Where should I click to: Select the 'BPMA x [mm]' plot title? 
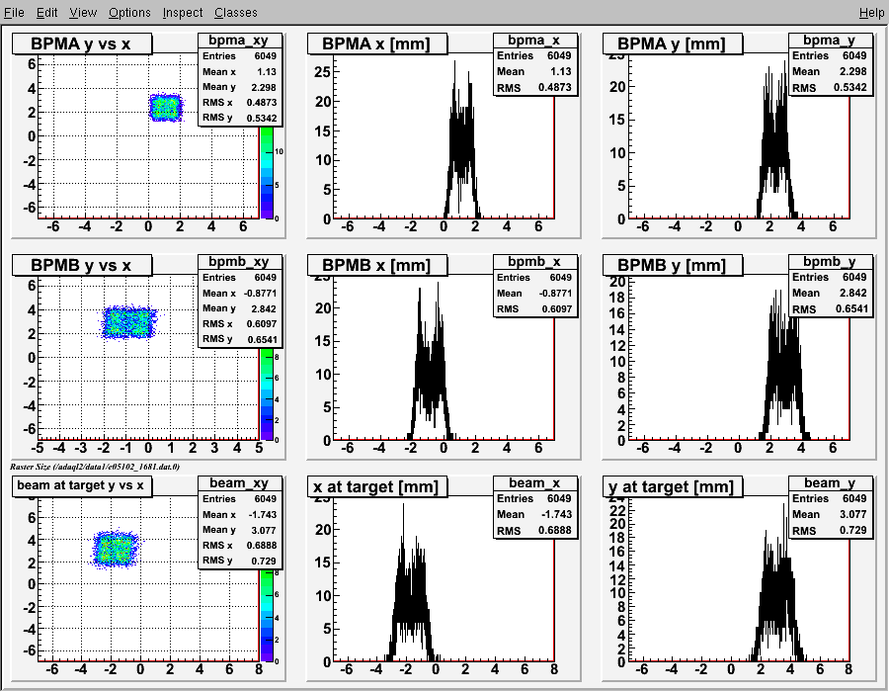pyautogui.click(x=376, y=44)
